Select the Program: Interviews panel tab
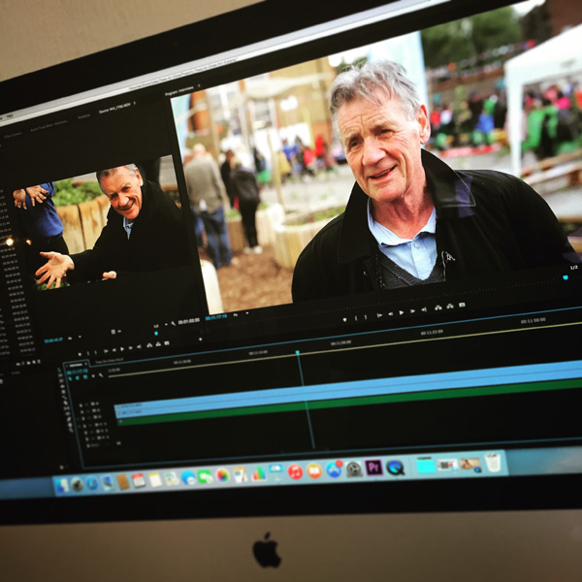 tap(179, 91)
